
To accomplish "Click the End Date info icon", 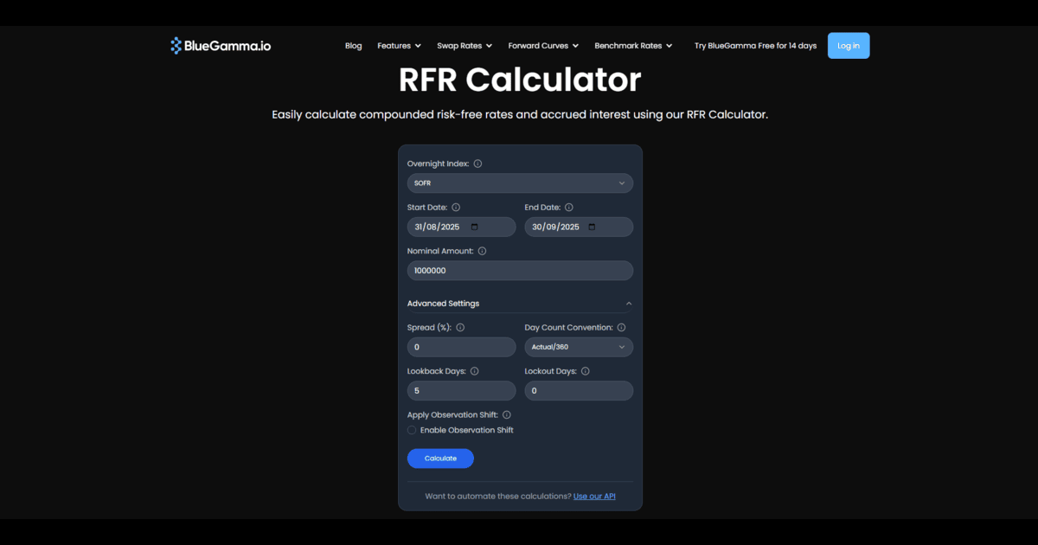I will [568, 208].
